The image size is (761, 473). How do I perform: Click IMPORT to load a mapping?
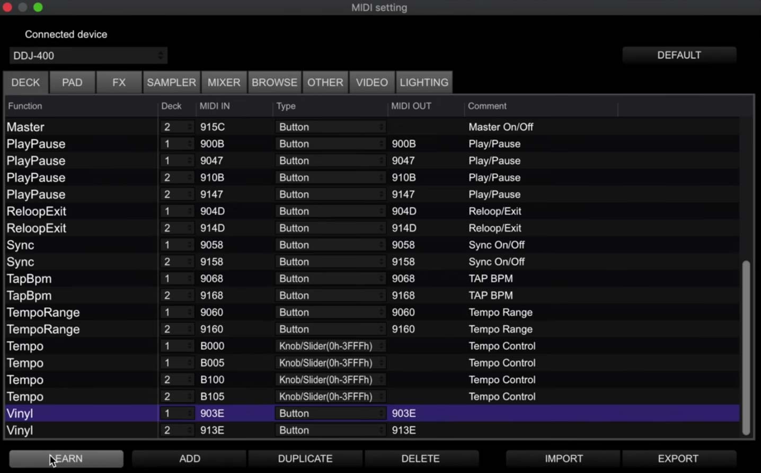click(563, 459)
